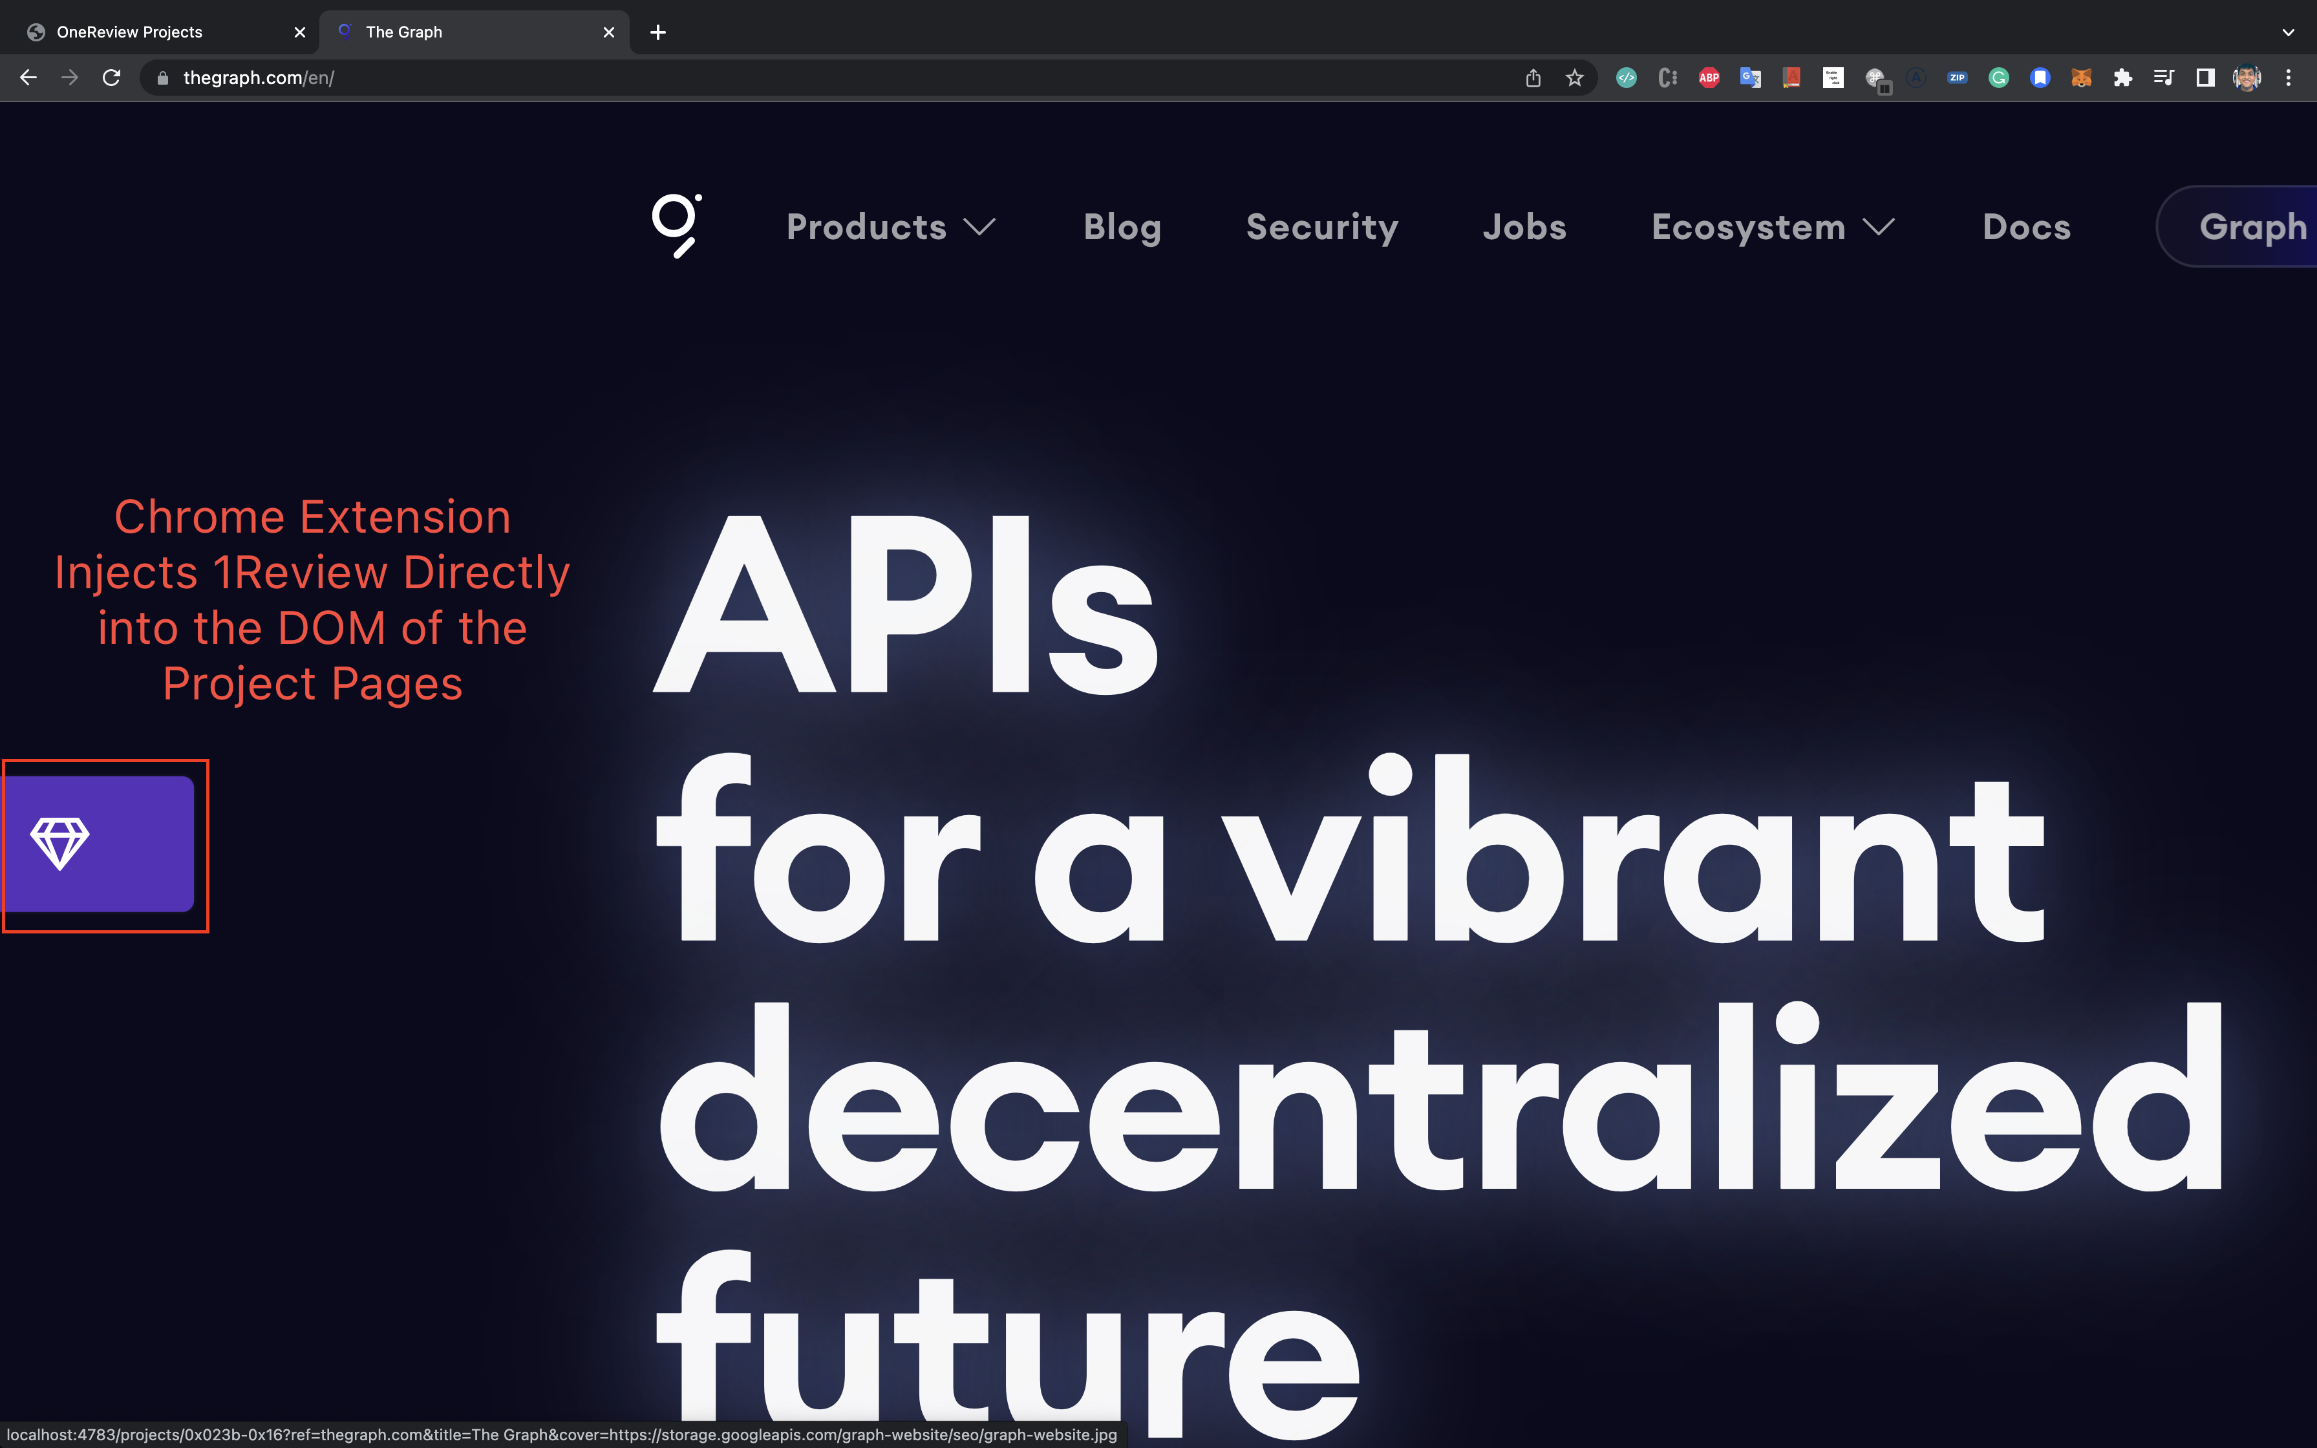Viewport: 2317px width, 1448px height.
Task: Open the media controls icon
Action: pyautogui.click(x=2164, y=78)
